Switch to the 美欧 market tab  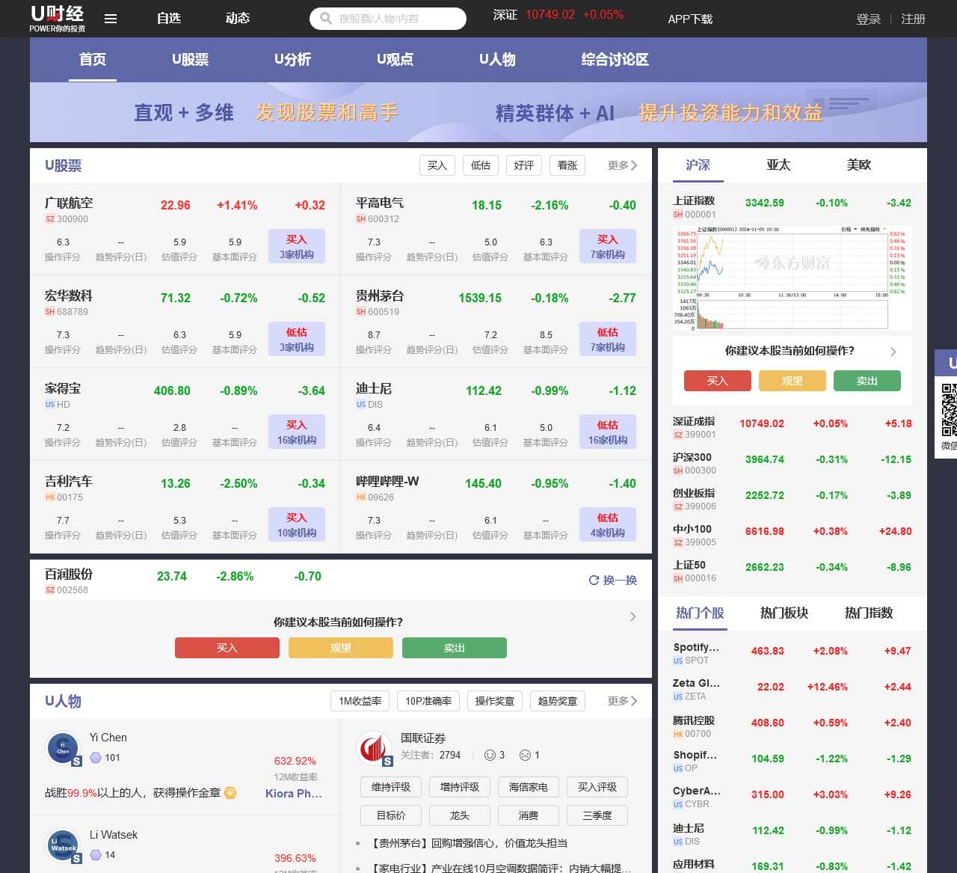[x=859, y=165]
